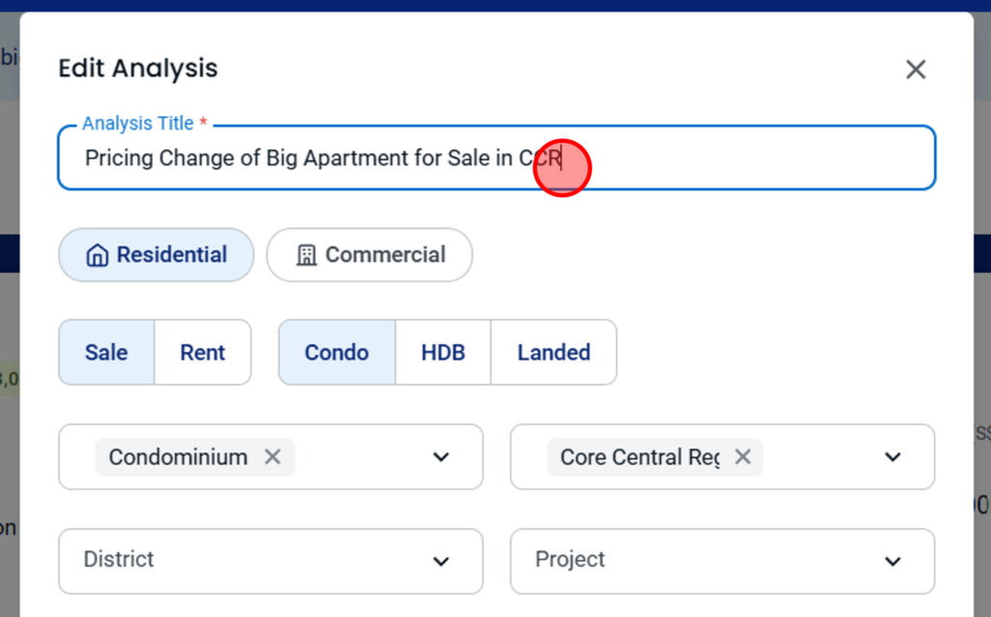Select the Condo property type

337,353
